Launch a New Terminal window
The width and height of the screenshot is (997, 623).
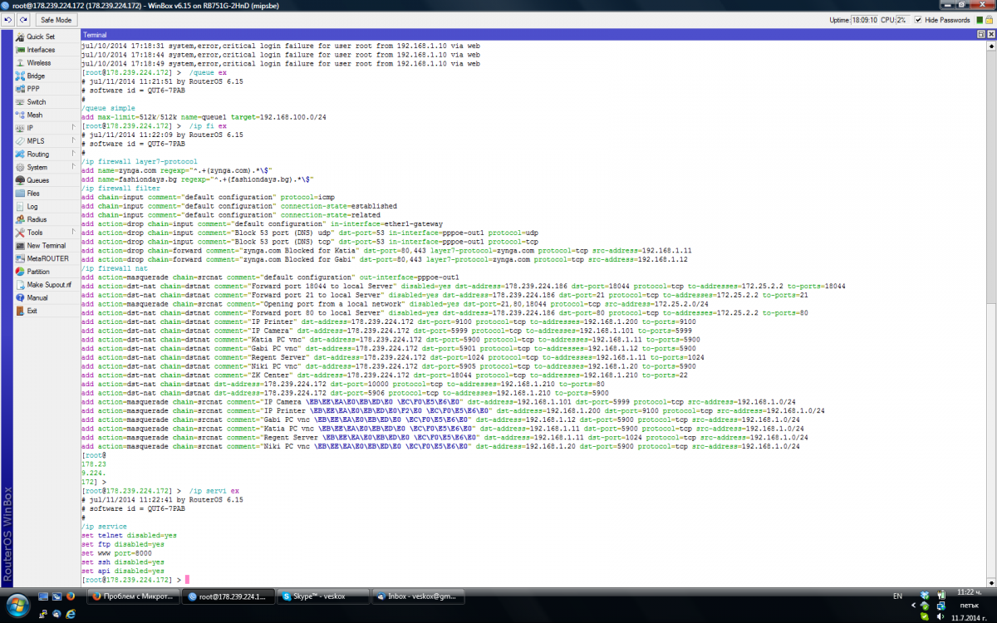tap(46, 246)
